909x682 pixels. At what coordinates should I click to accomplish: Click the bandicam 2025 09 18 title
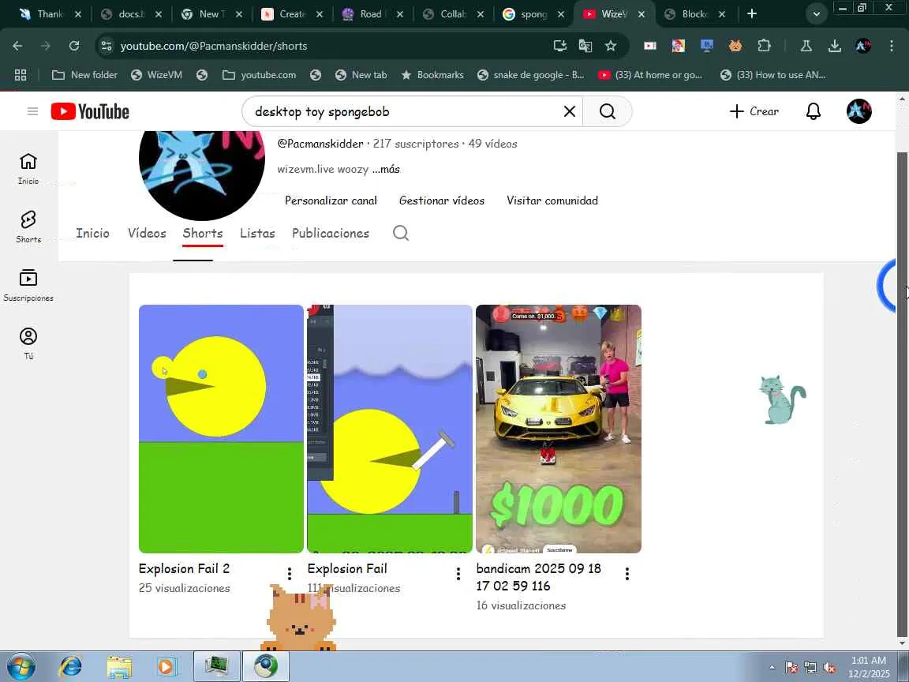click(x=539, y=577)
